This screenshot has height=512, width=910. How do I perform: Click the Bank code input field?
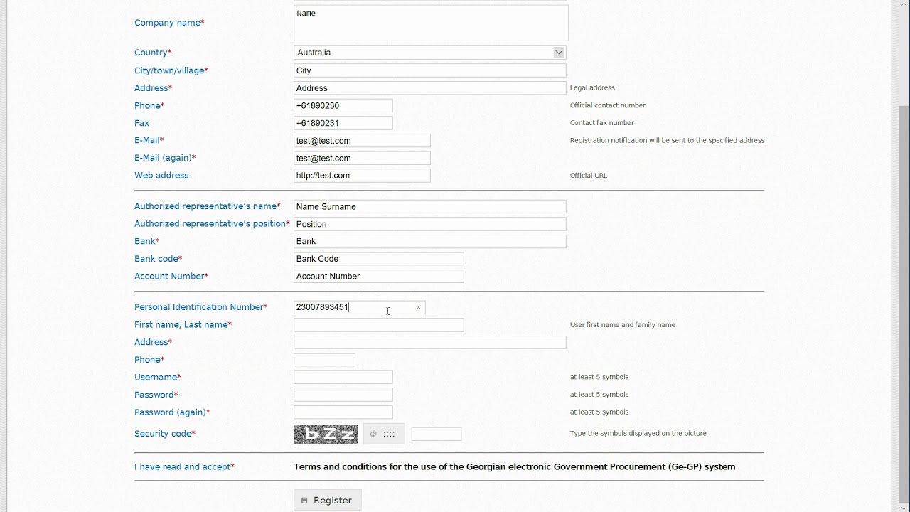[x=378, y=259]
